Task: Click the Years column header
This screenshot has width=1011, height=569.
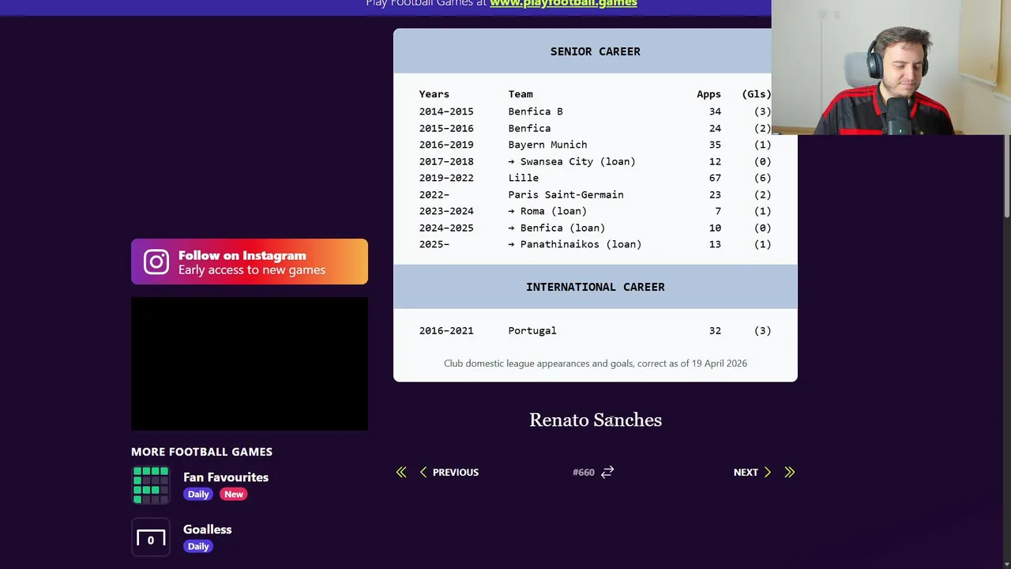Action: tap(434, 94)
